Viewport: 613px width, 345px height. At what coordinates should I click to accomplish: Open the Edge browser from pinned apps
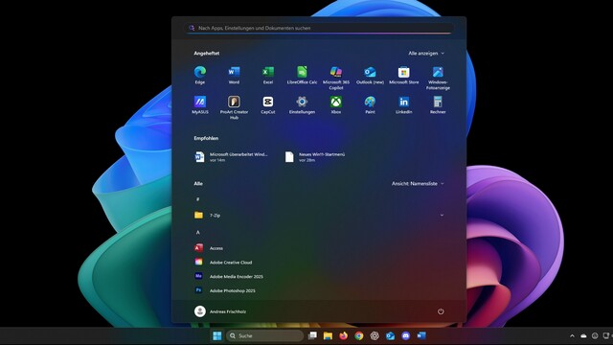tap(200, 75)
